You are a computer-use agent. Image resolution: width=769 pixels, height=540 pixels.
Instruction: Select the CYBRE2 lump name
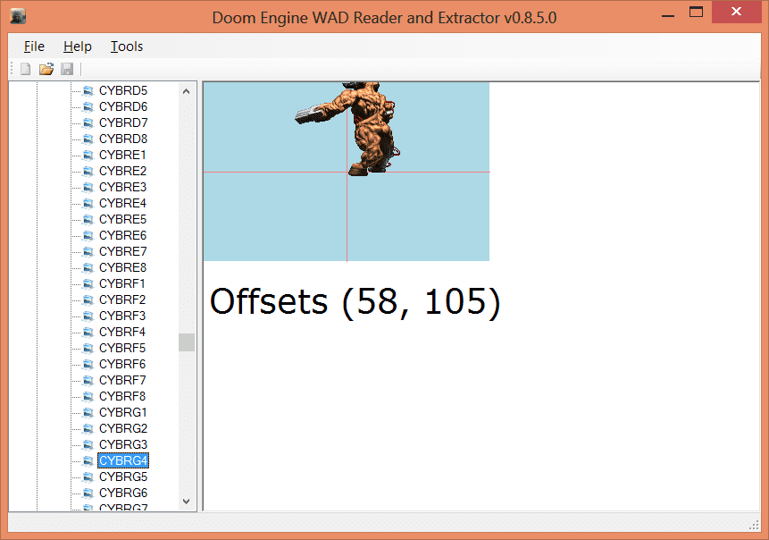[122, 171]
